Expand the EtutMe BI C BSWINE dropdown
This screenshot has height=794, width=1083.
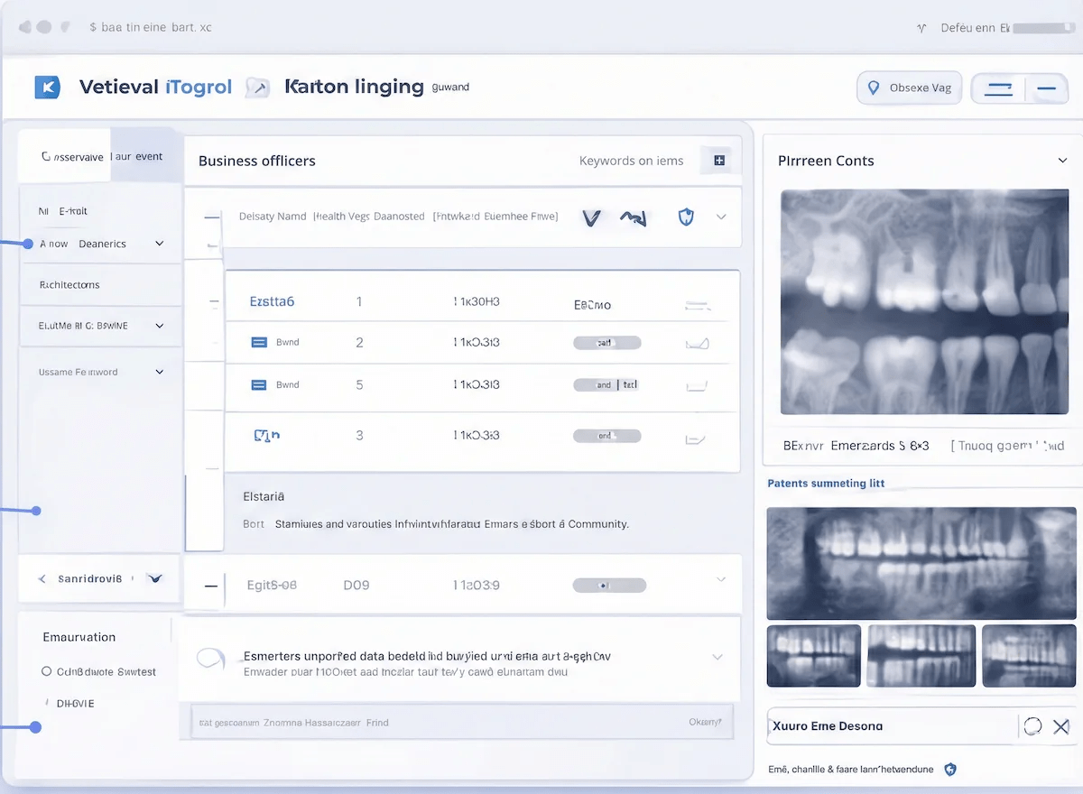pyautogui.click(x=160, y=326)
